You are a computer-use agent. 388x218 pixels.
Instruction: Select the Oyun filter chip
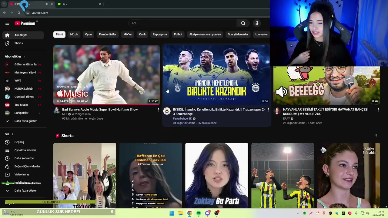89,35
